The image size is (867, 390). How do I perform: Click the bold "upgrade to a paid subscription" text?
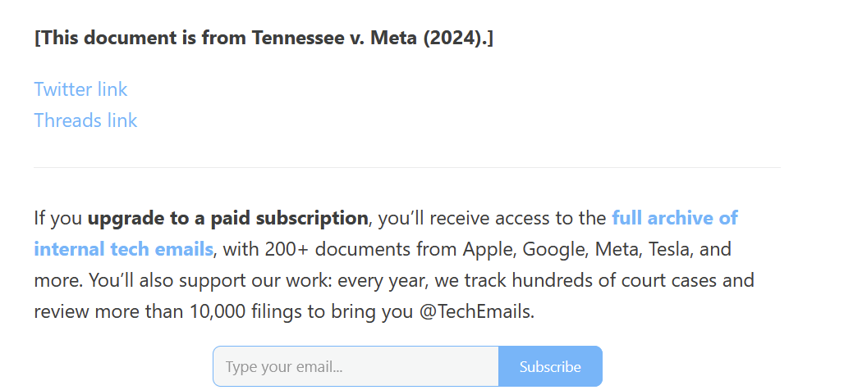227,219
